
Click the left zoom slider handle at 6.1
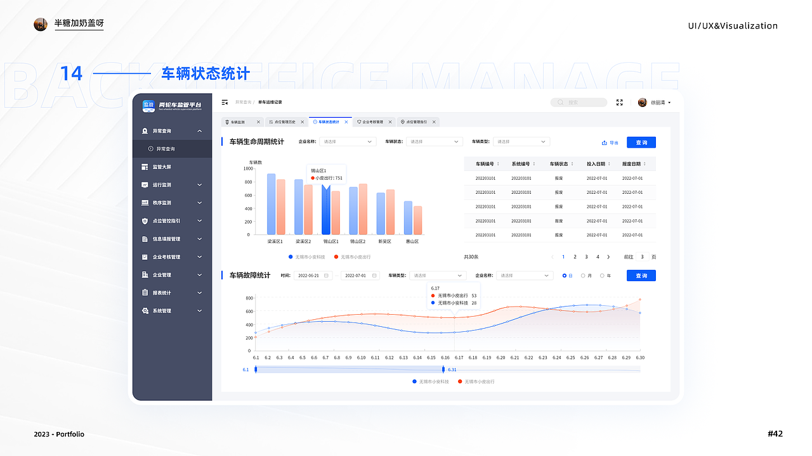click(256, 369)
